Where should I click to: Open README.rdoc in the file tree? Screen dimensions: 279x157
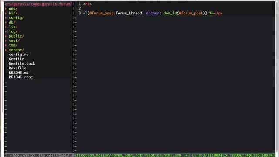[21, 77]
